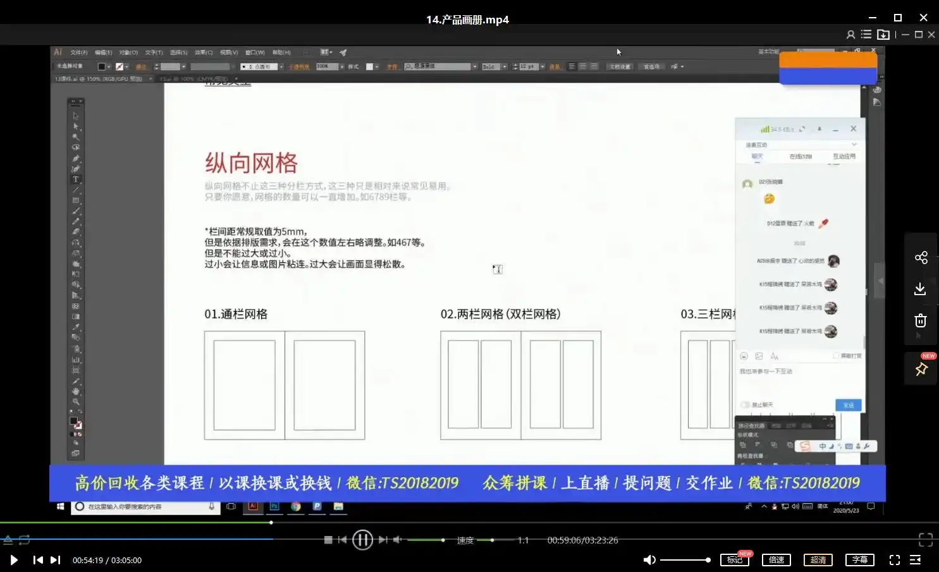Click the share icon on the right sidebar
Viewport: 939px width, 572px height.
click(921, 257)
